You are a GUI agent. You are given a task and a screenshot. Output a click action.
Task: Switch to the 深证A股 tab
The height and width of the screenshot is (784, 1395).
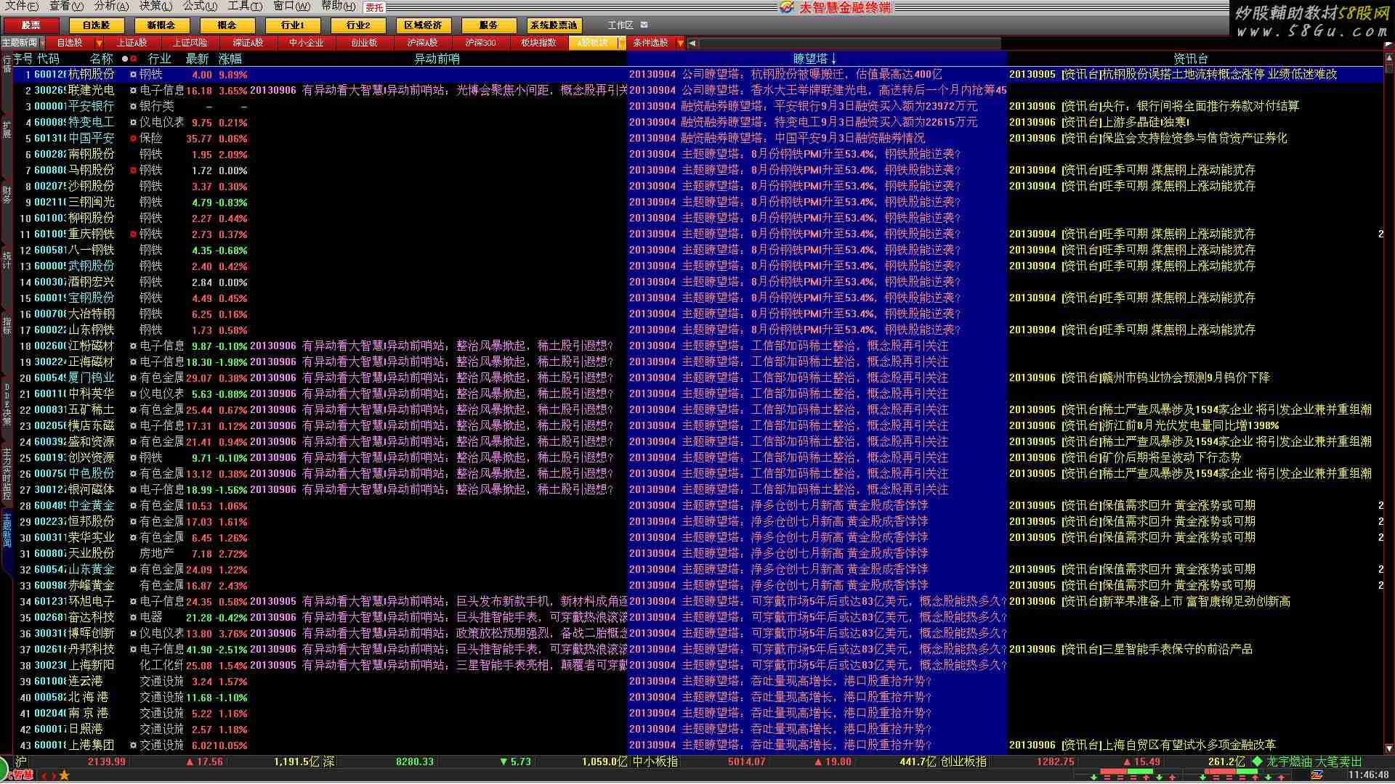point(248,43)
